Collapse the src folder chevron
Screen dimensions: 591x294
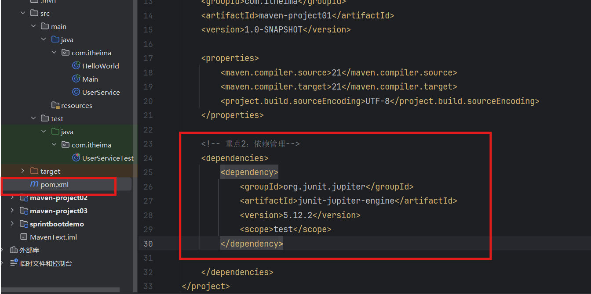pos(23,13)
